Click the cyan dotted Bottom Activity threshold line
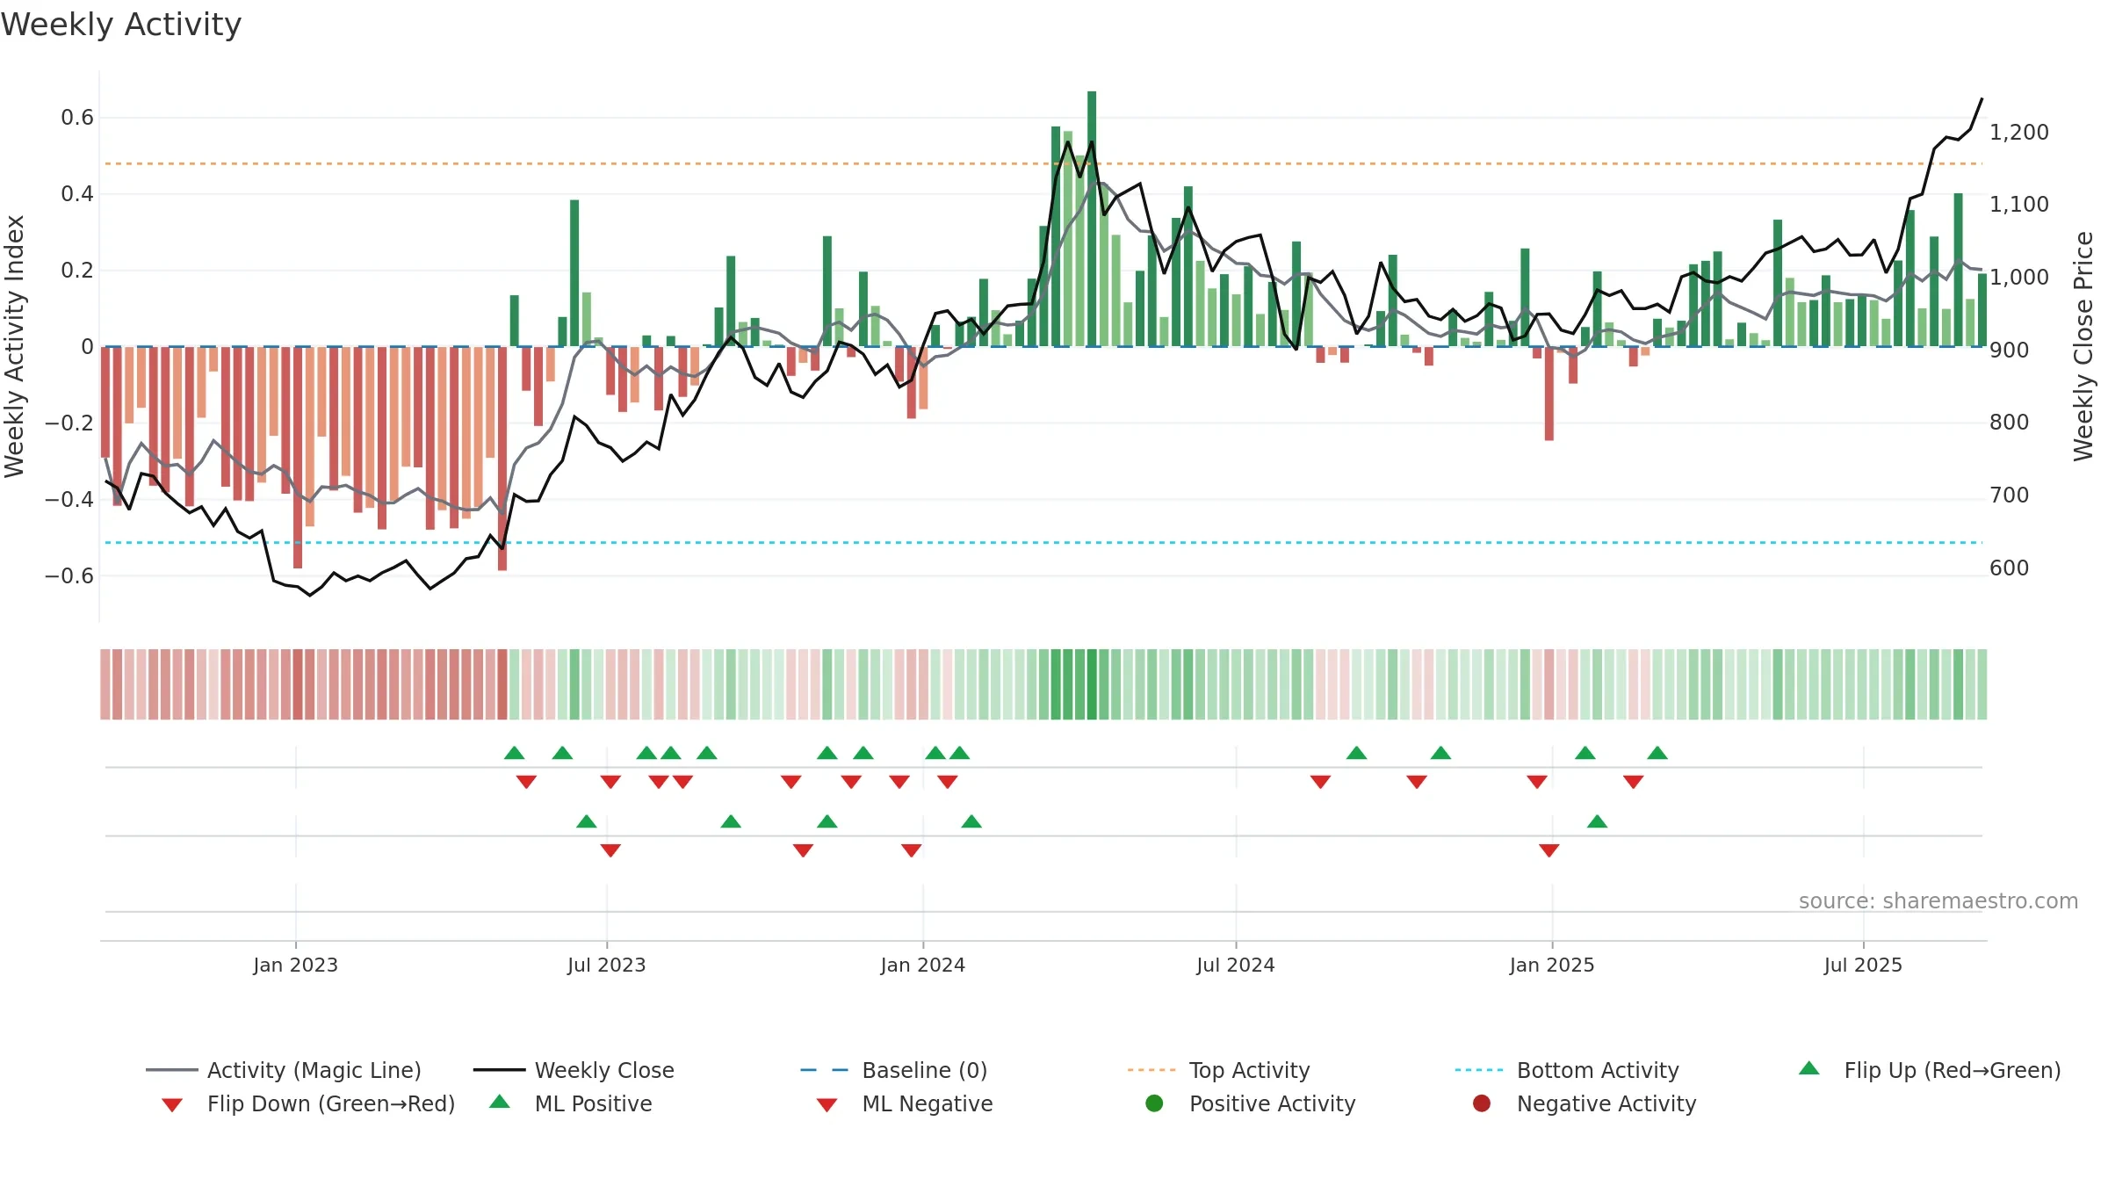Screen dimensions: 2108x1186 click(x=1043, y=542)
